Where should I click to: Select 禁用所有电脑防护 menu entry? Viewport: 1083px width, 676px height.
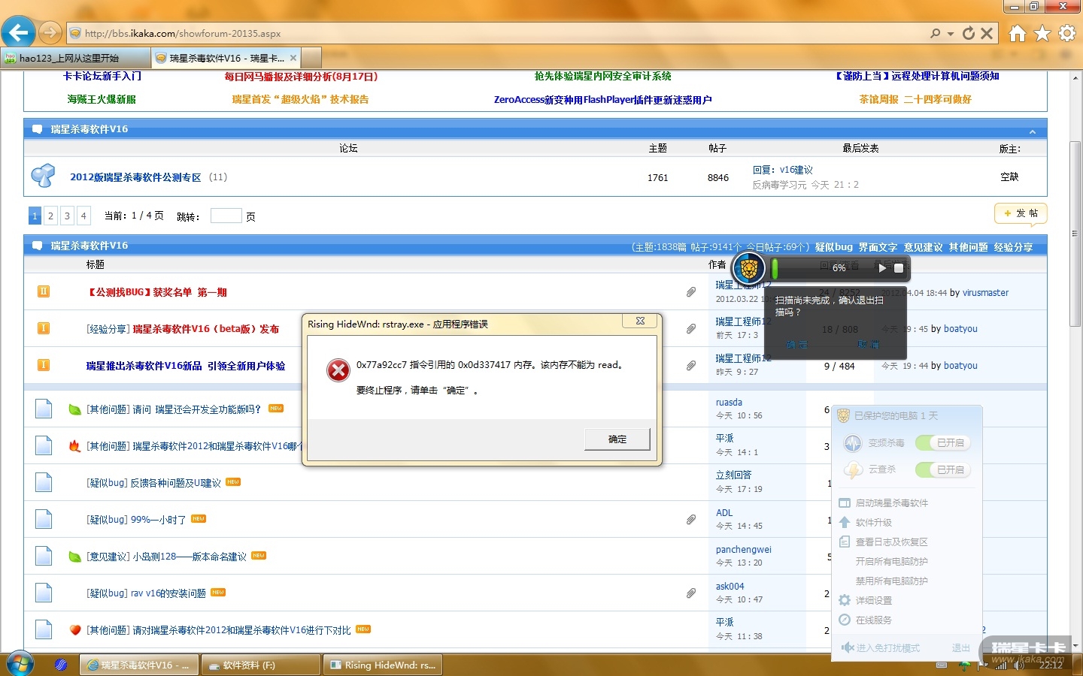click(892, 581)
